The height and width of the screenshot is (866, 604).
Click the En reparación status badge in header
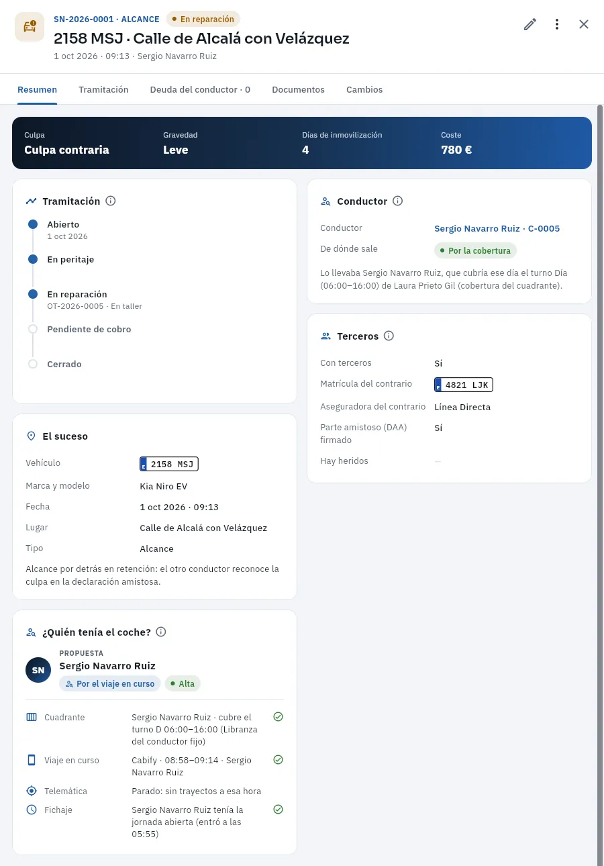point(203,19)
